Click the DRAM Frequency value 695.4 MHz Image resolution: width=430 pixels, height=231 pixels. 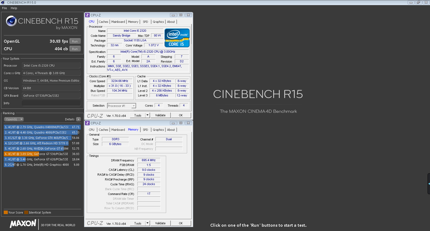pos(149,160)
